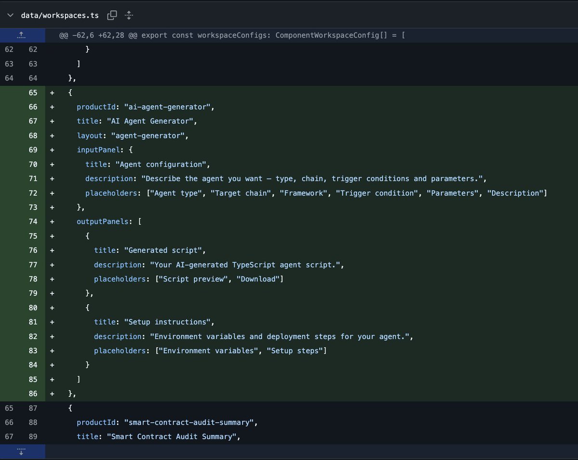Click added line number 86
This screenshot has width=578, height=460.
[x=33, y=394]
